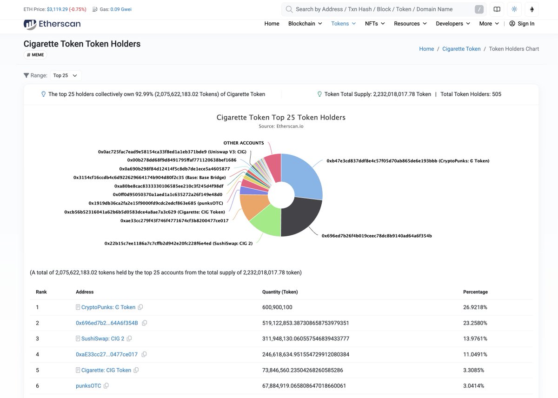Copy the CryptoPunks: C Token address

pos(140,307)
